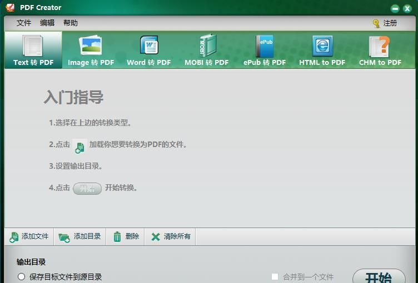Click the add-file icon in guide step 2
Image resolution: width=418 pixels, height=283 pixels.
pyautogui.click(x=79, y=146)
